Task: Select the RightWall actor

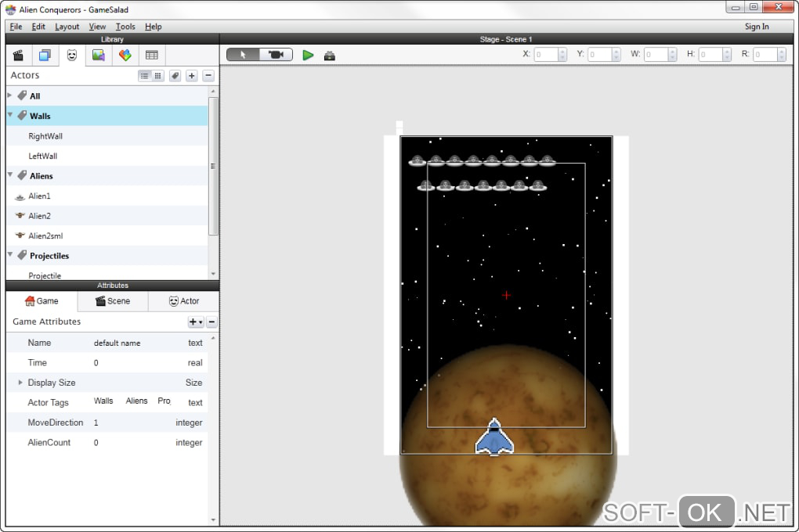Action: coord(107,136)
